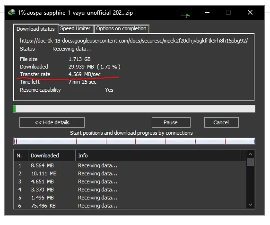The width and height of the screenshot is (270, 225).
Task: Select connection row with 8.564 MB
Action: [x=130, y=165]
